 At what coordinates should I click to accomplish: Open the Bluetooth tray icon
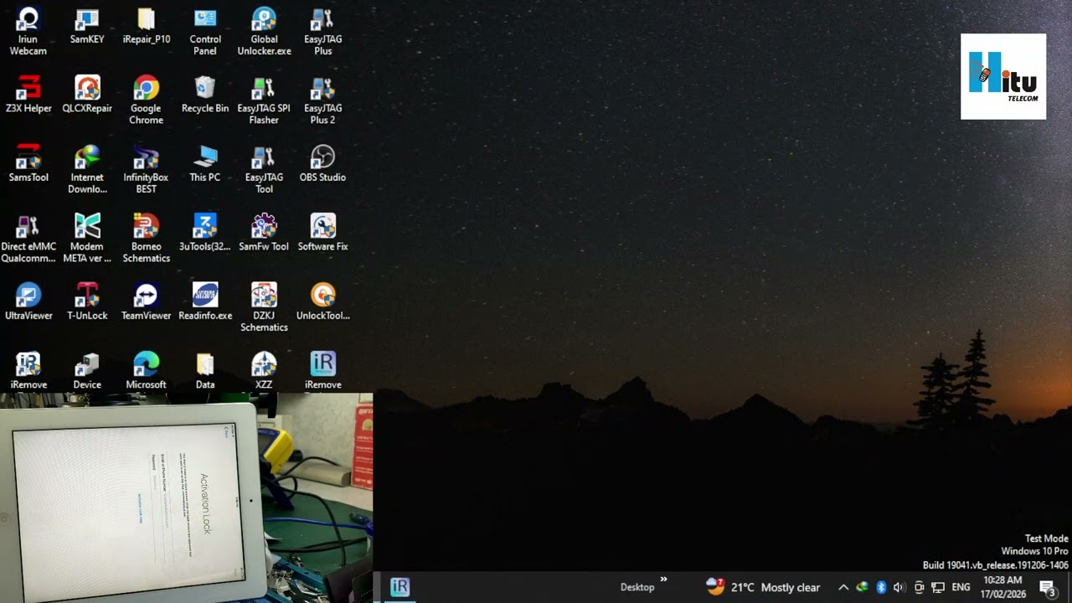tap(881, 587)
